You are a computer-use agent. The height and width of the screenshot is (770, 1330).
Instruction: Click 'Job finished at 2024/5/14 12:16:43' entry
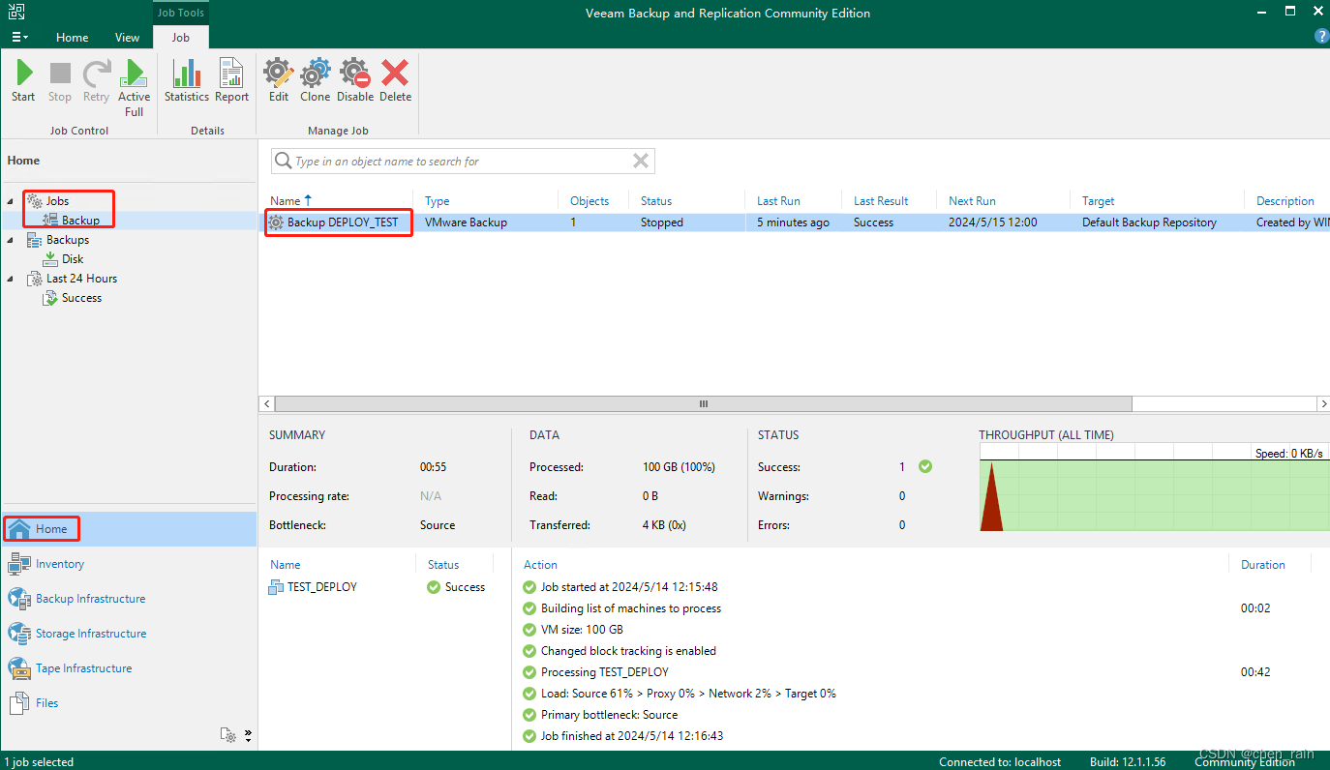click(x=632, y=736)
